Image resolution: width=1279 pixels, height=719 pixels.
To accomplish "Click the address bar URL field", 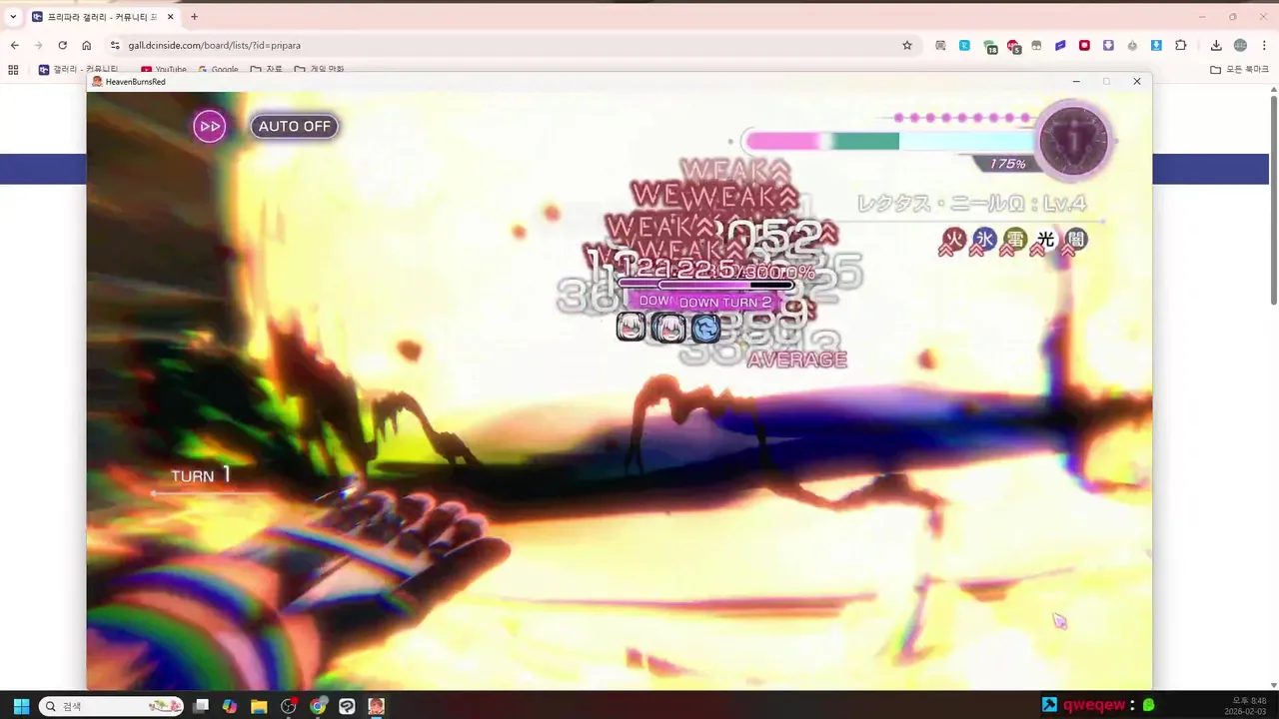I will [x=510, y=45].
